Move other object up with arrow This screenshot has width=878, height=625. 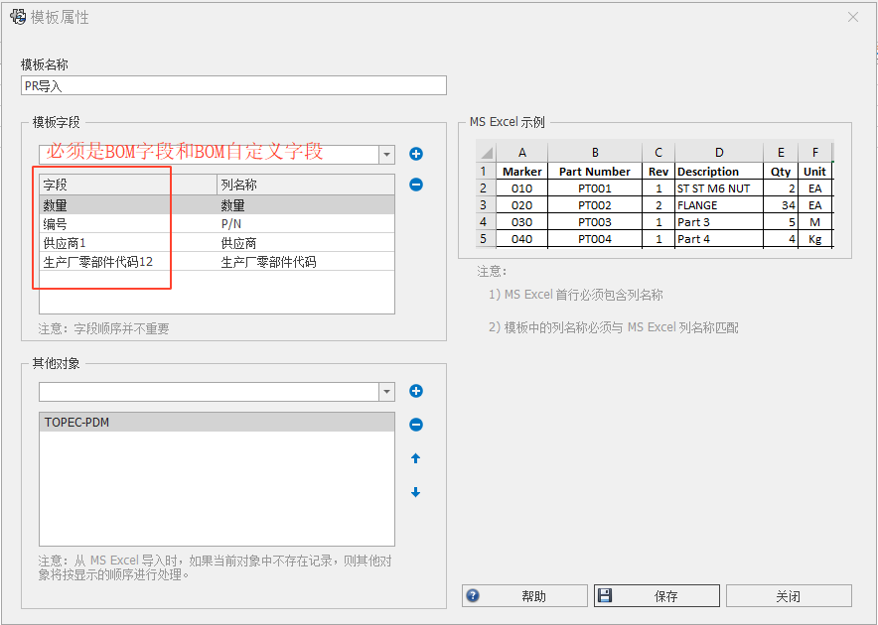pyautogui.click(x=415, y=458)
